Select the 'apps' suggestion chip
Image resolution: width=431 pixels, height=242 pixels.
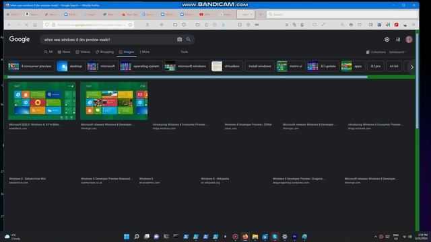pyautogui.click(x=353, y=67)
